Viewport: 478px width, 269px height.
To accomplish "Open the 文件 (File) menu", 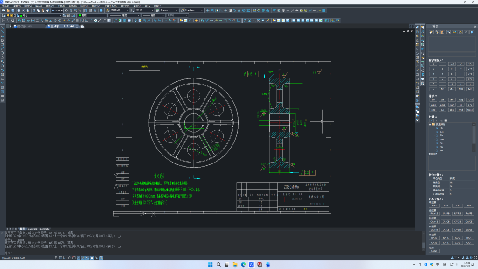I will pos(6,6).
